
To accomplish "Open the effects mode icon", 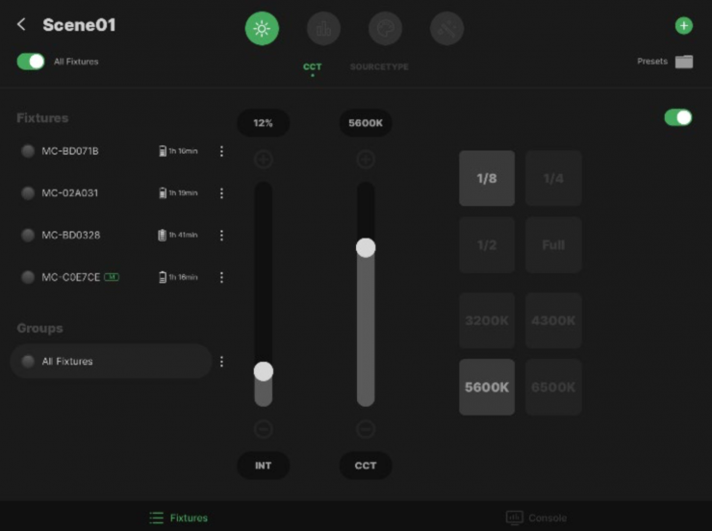I will click(446, 29).
